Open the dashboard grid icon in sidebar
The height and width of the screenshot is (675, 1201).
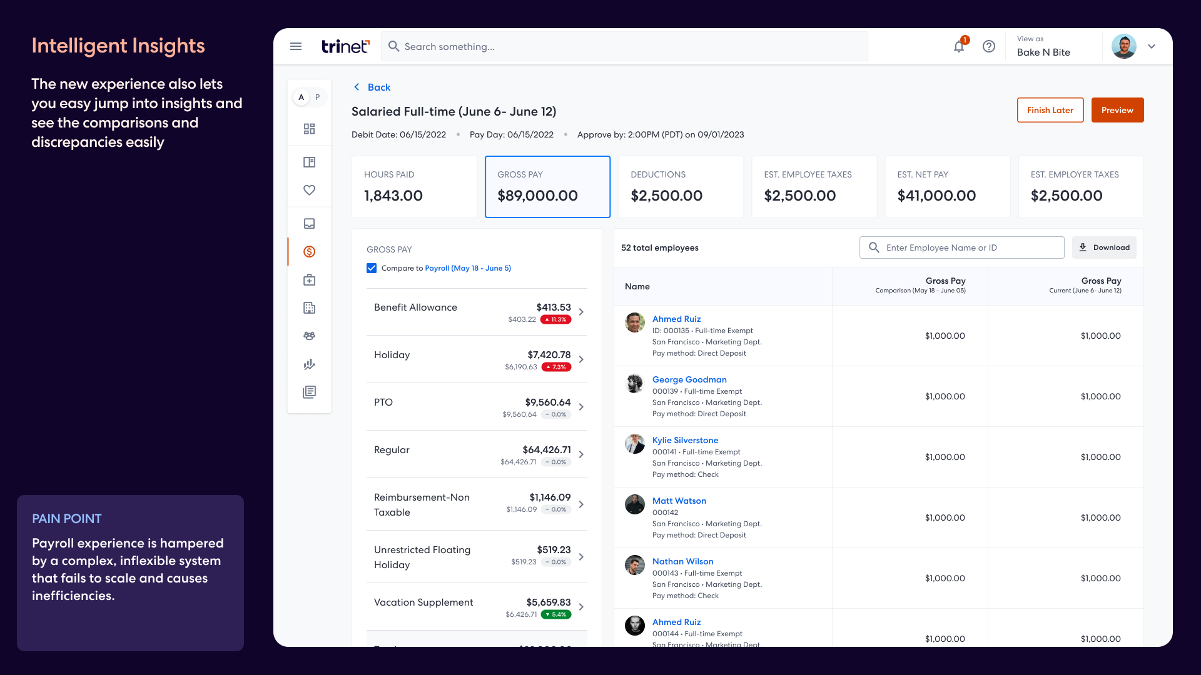pyautogui.click(x=309, y=129)
